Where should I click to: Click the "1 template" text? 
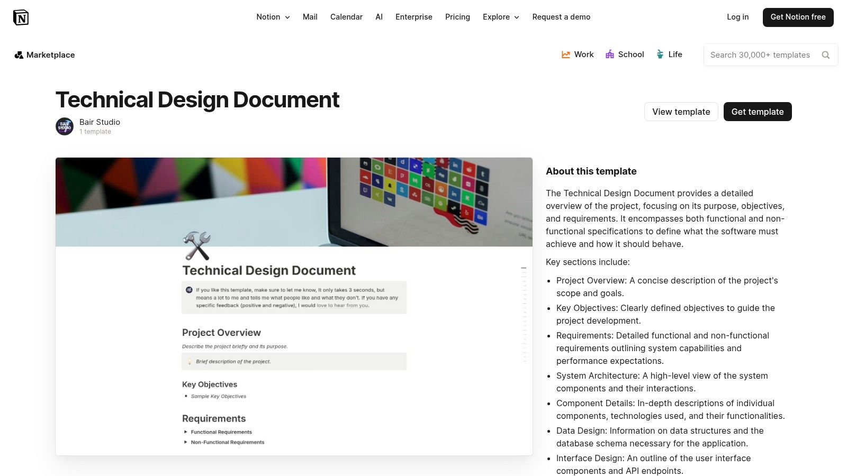[x=95, y=132]
